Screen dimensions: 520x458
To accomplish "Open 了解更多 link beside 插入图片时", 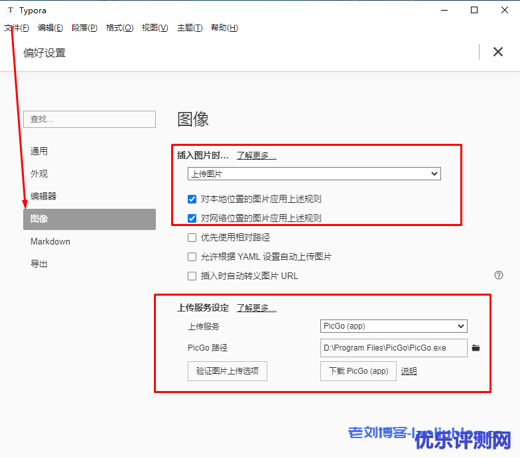I will coord(256,155).
